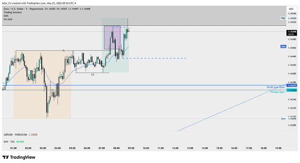The height and width of the screenshot is (163, 300).
Task: Click the GBPUSD · FOREXCOM symbol row
Action: tap(20, 135)
